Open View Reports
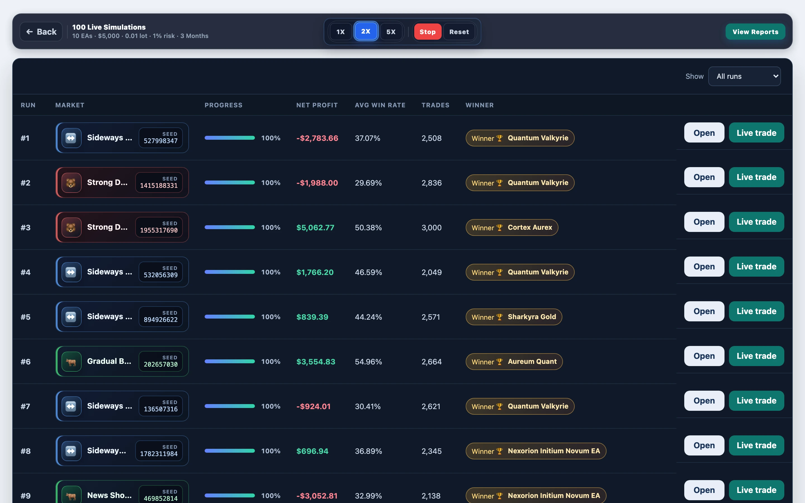Viewport: 805px width, 503px height. 755,32
